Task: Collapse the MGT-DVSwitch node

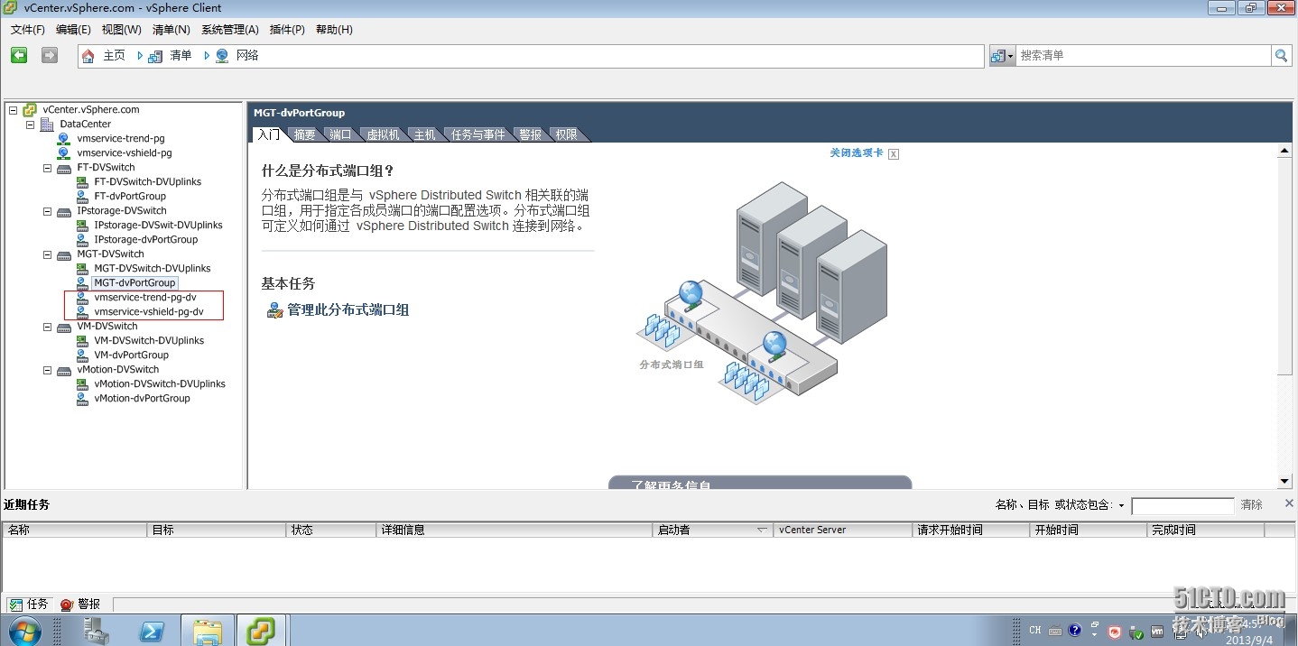Action: pos(47,254)
